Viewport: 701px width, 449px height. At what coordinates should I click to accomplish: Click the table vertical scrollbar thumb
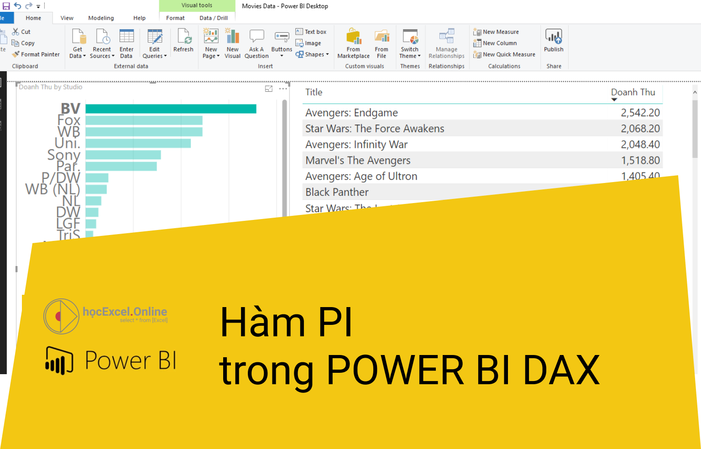[x=695, y=129]
